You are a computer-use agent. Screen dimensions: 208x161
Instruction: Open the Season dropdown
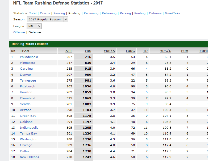point(48,19)
